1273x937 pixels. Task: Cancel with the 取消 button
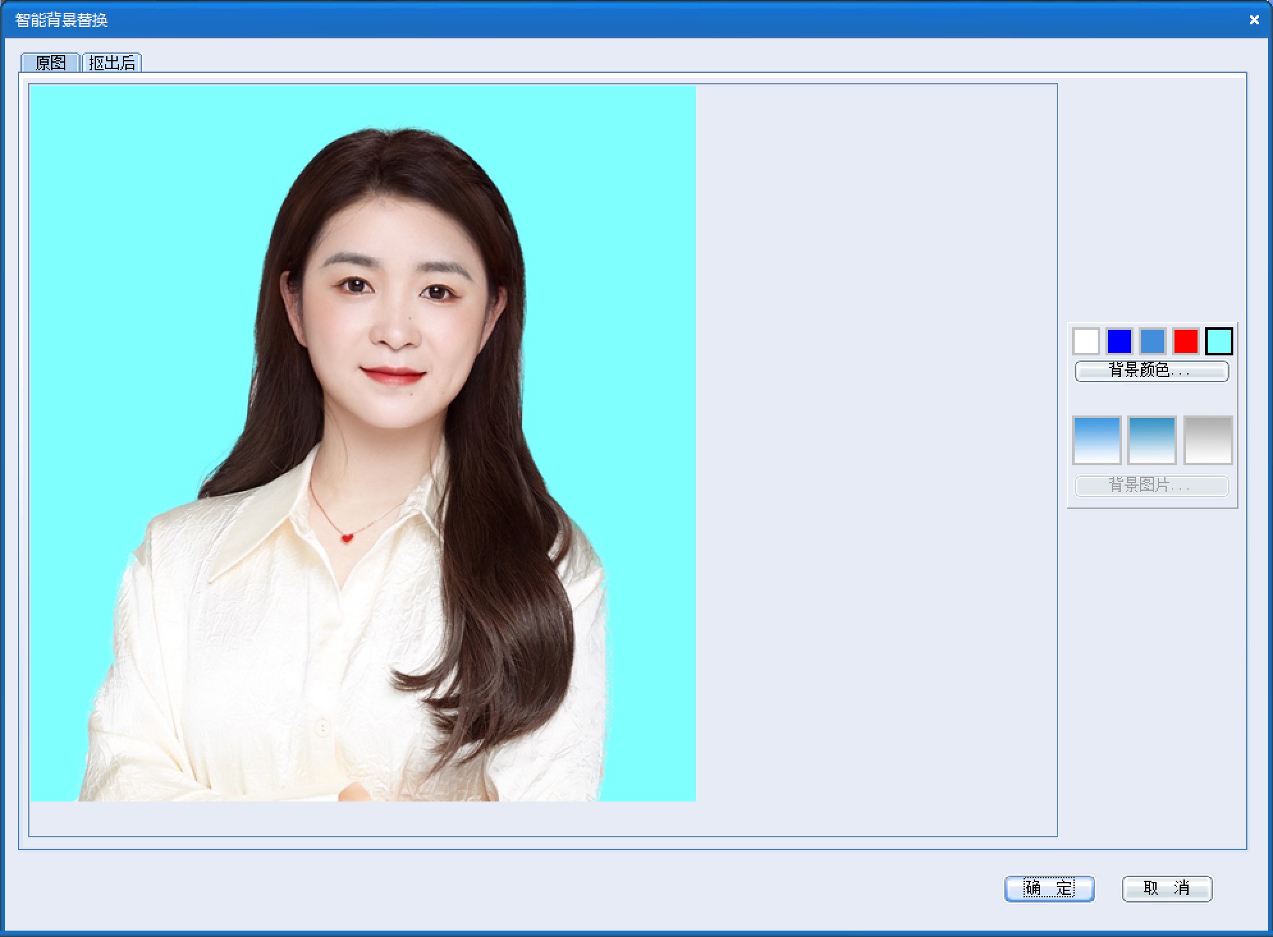coord(1166,888)
